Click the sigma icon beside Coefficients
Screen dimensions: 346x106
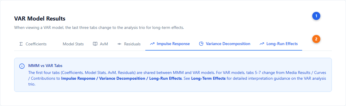point(21,44)
